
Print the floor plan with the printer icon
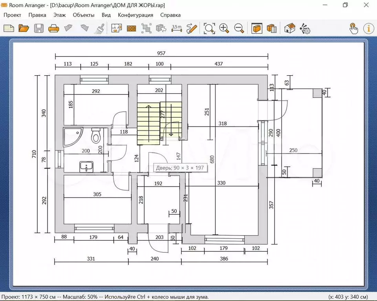coord(54,28)
